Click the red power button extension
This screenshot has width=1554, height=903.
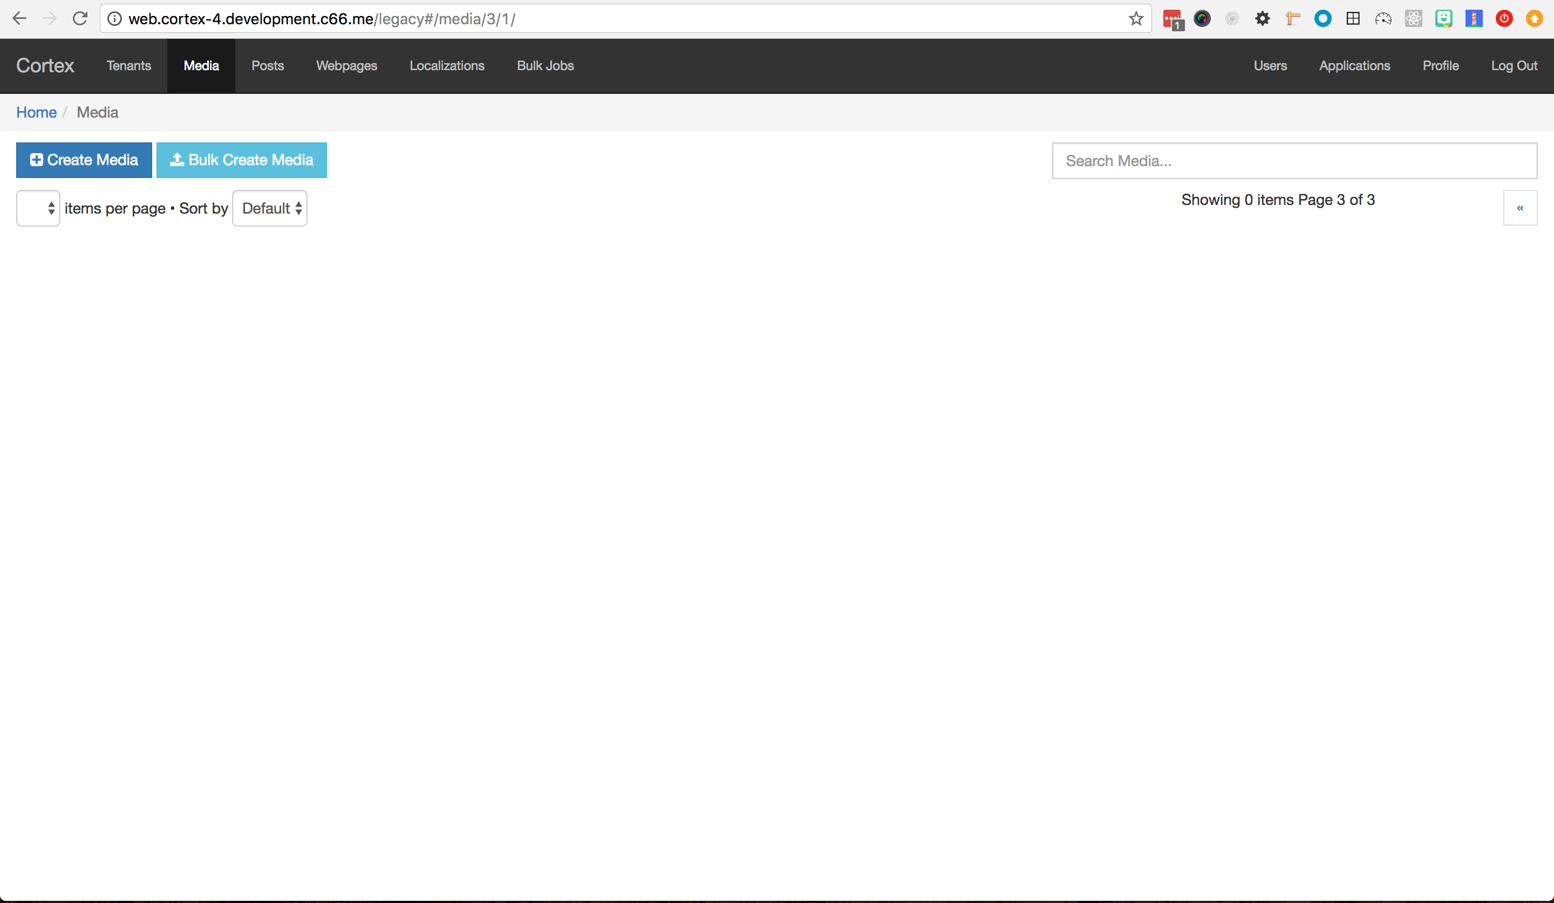tap(1504, 19)
